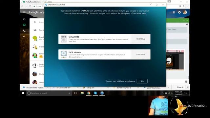The image size is (210, 118).
Task: Open File Explorer from taskbar
Action: (82, 93)
